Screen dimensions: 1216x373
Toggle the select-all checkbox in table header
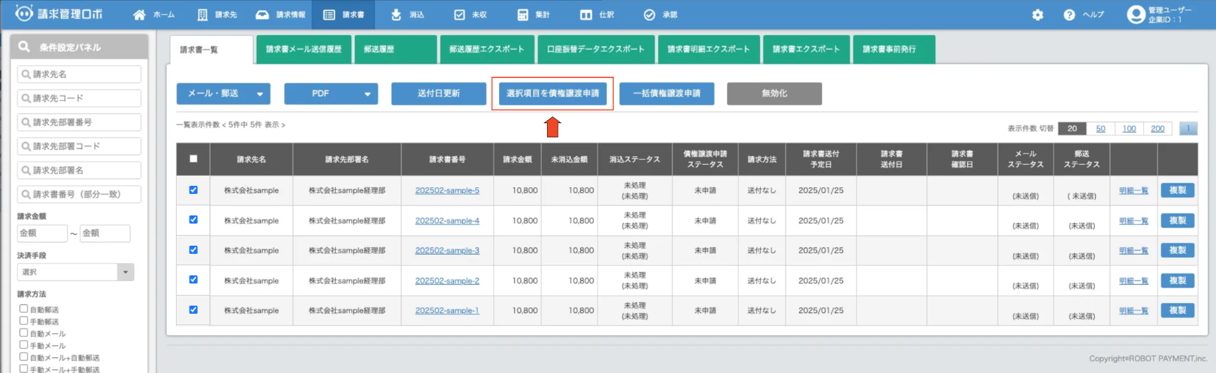pyautogui.click(x=194, y=159)
